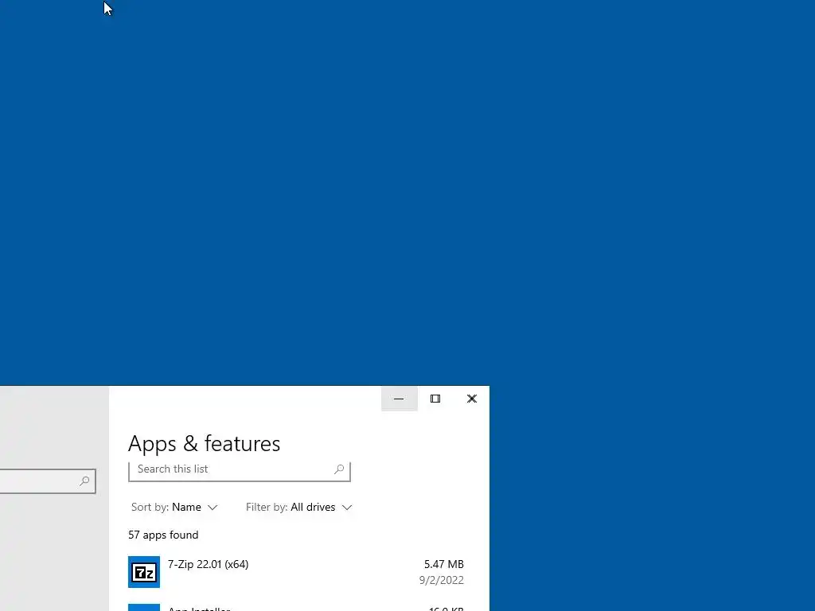
Task: Click the 57 apps found text
Action: (163, 535)
